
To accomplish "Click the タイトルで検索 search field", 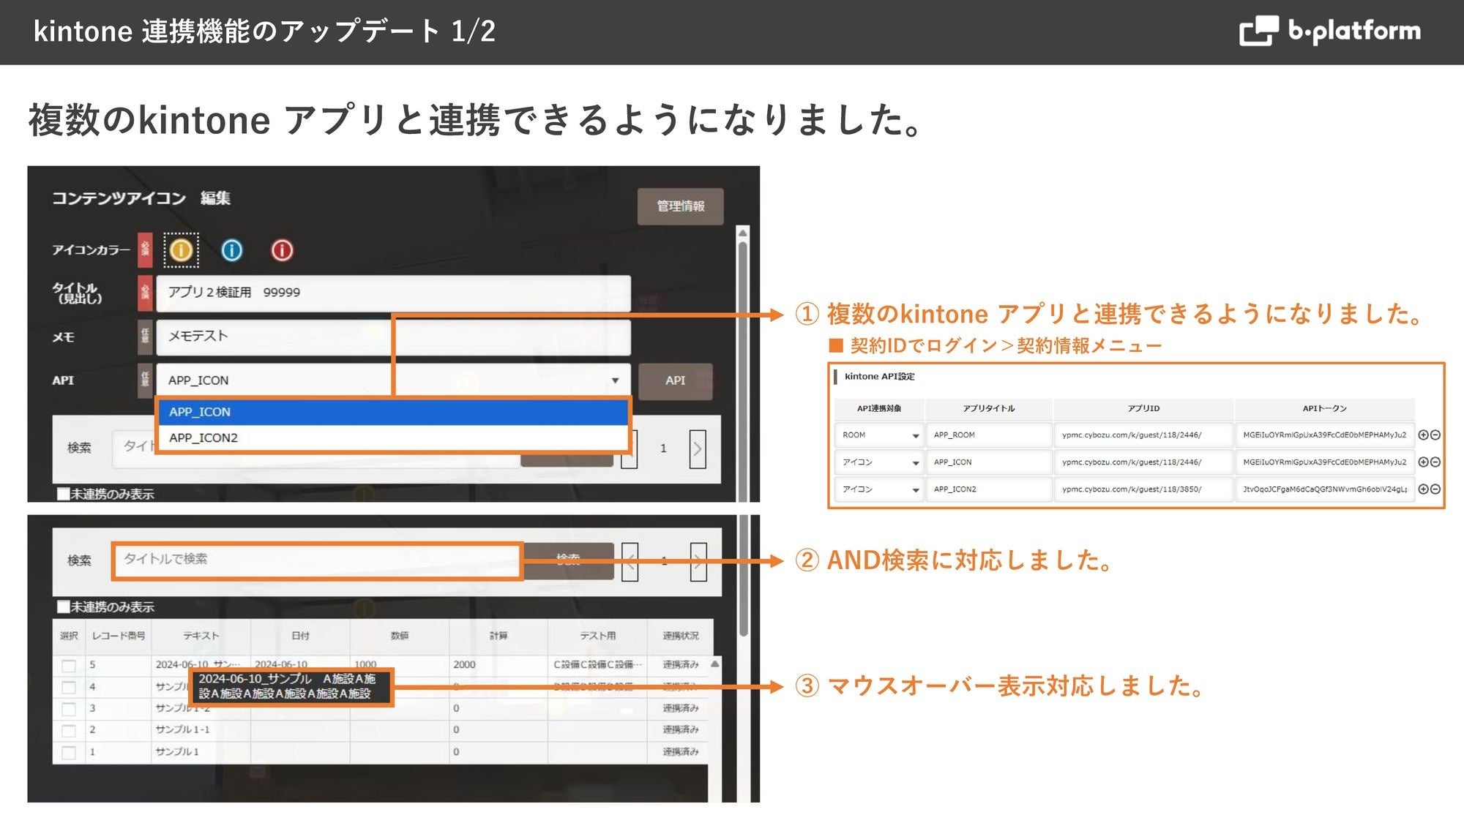I will coord(317,560).
